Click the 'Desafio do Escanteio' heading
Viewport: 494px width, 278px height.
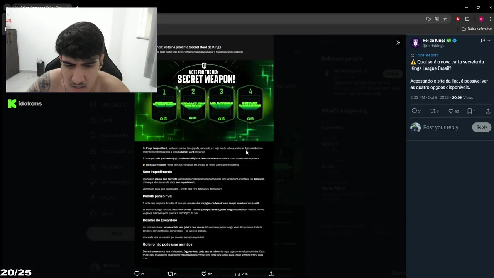[160, 220]
